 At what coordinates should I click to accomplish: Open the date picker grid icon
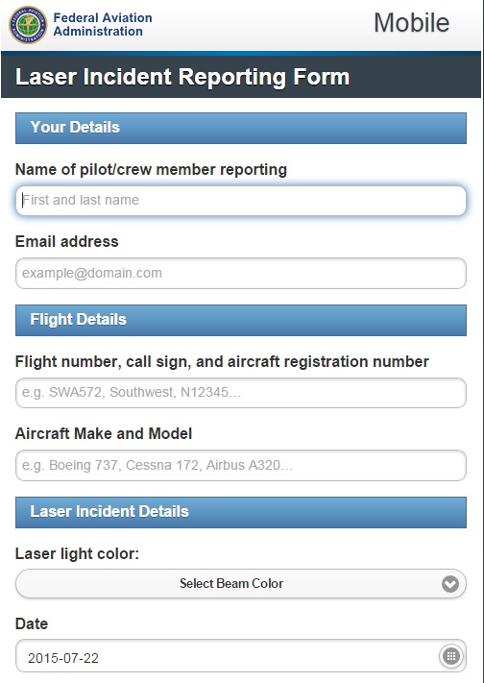point(451,656)
